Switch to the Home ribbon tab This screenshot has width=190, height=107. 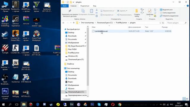[x=73, y=6]
